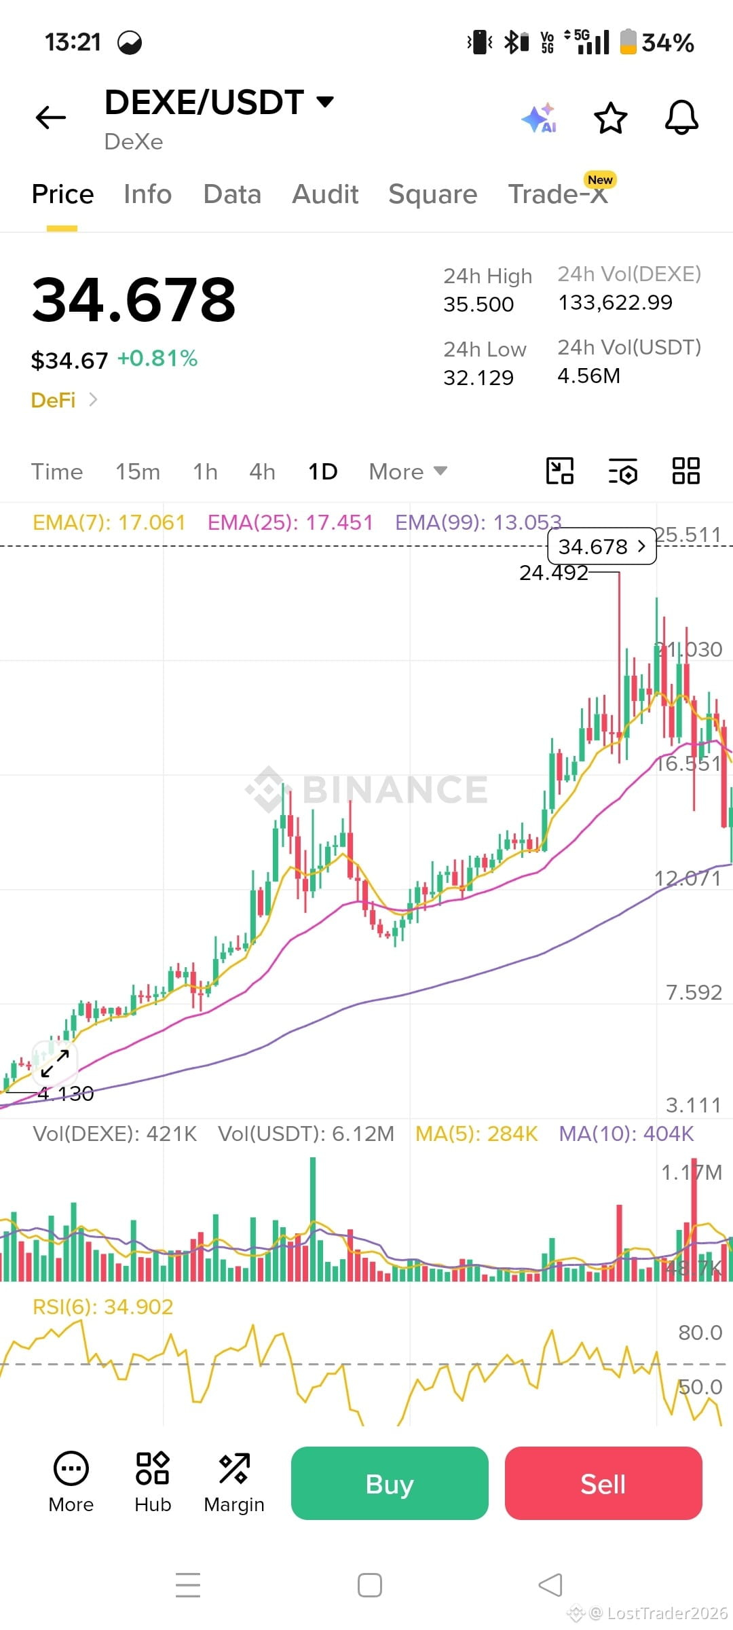Open chart indicator settings icon
733x1630 pixels.
pyautogui.click(x=623, y=471)
